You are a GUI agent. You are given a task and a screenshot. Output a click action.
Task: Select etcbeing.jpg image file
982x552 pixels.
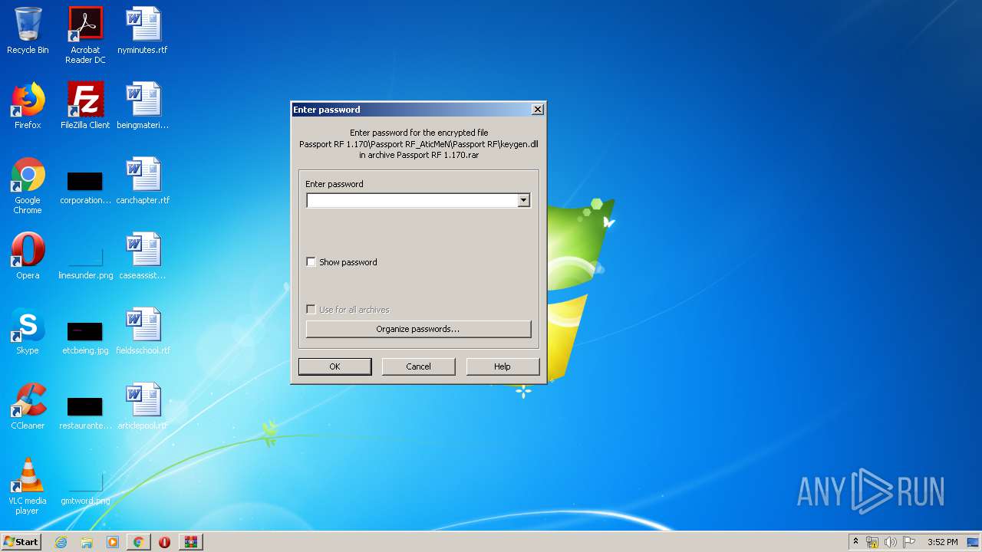[85, 339]
